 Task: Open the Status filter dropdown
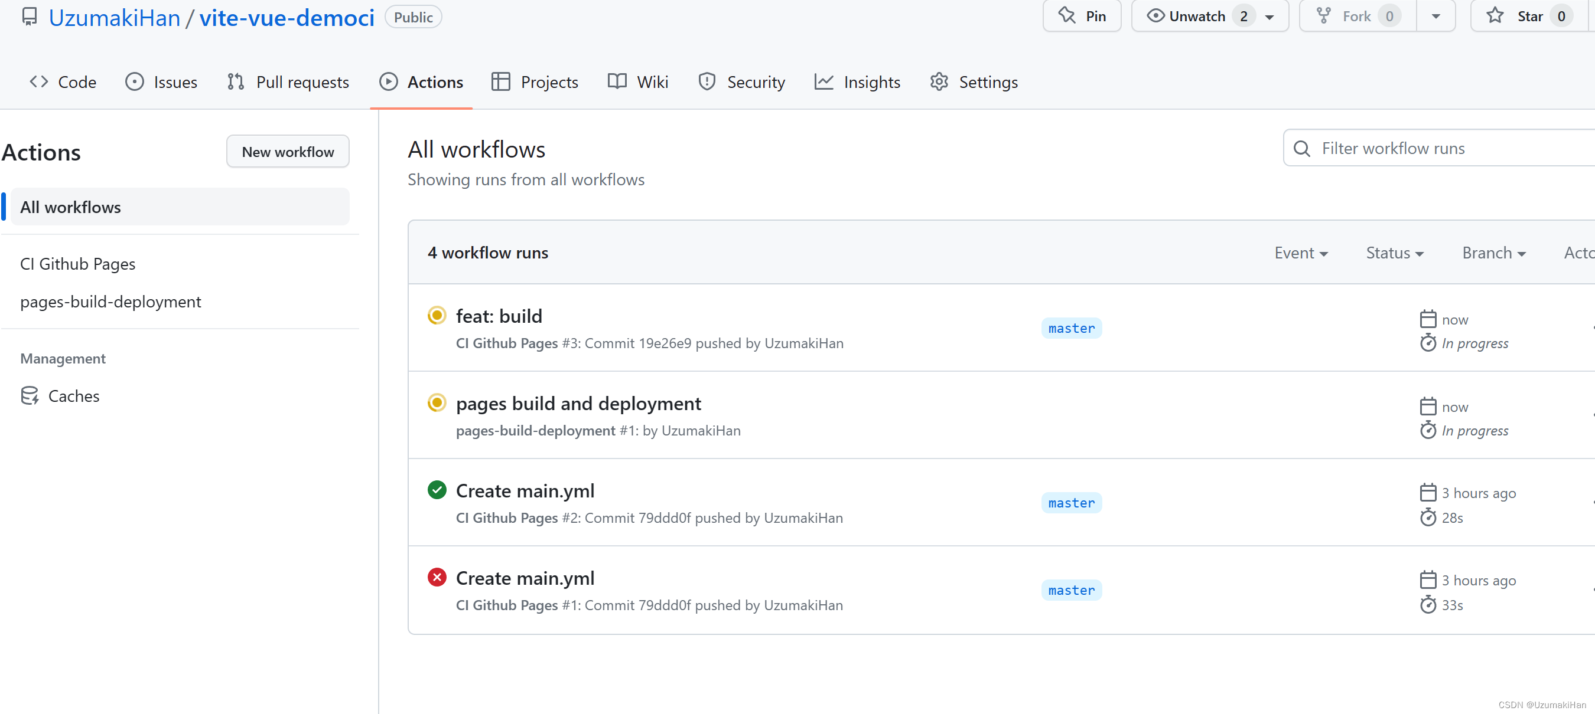coord(1394,253)
